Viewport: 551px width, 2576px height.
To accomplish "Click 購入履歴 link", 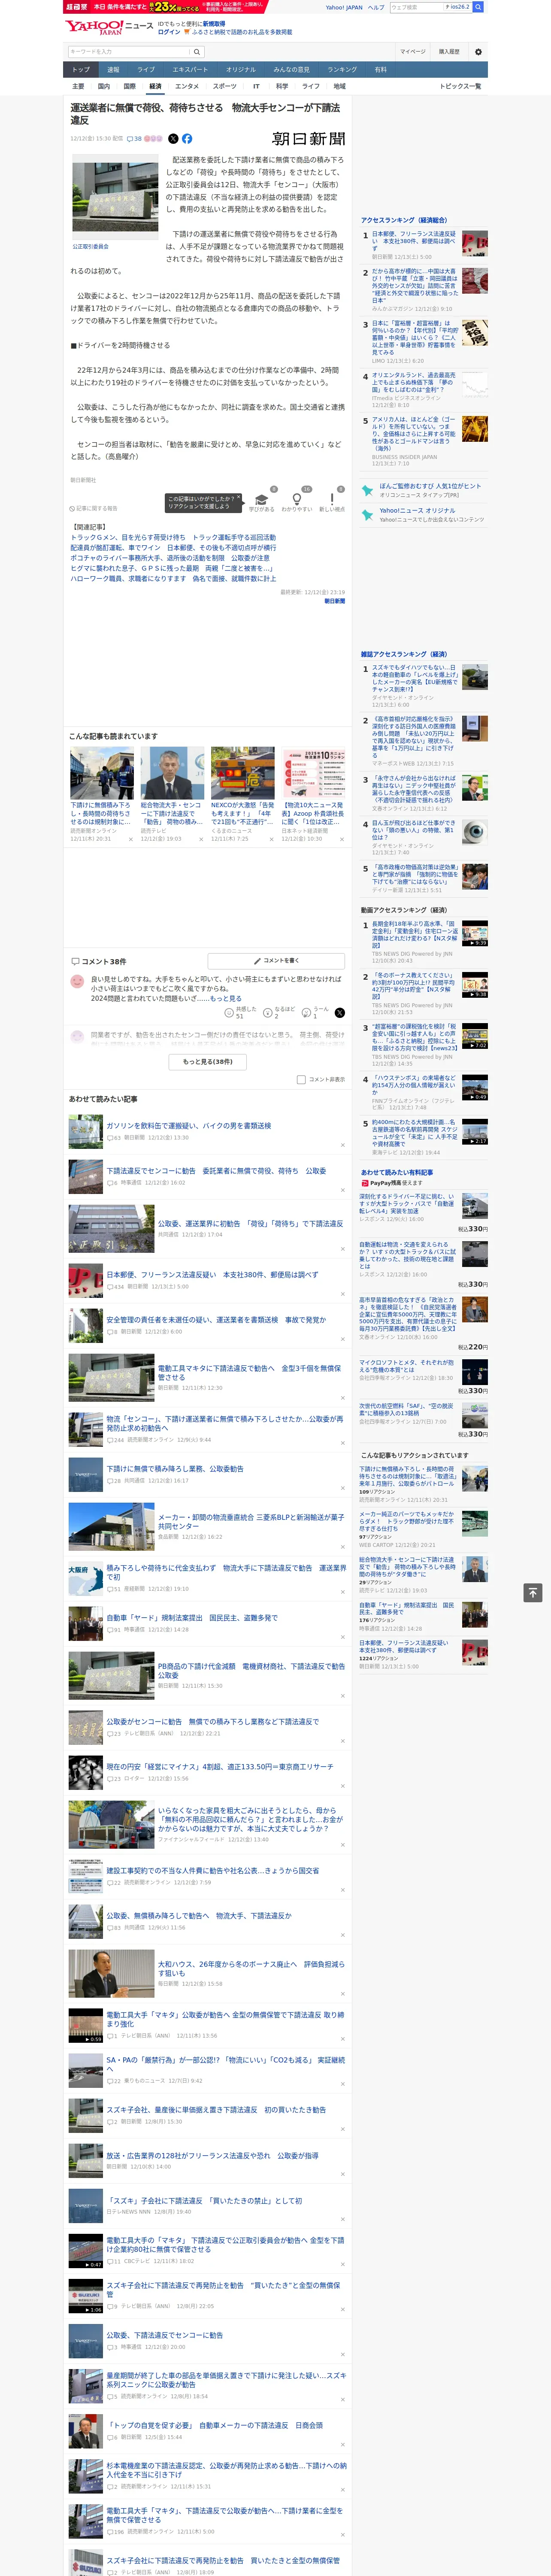I will tap(449, 52).
